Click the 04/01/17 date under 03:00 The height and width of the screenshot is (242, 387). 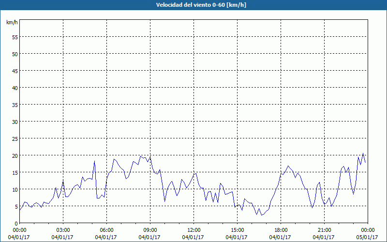click(x=62, y=237)
